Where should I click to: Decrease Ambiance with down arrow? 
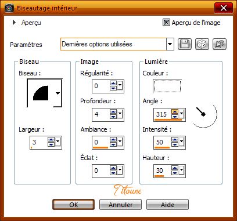pos(113,144)
